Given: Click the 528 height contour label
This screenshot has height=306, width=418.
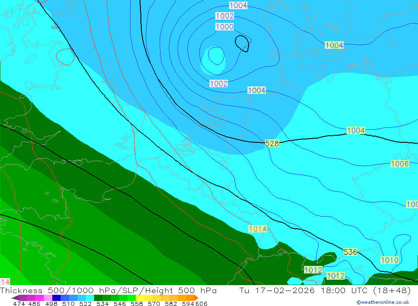Looking at the screenshot, I should pos(272,143).
